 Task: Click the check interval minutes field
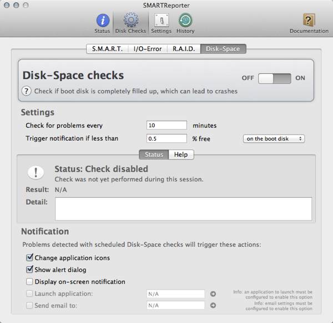167,125
